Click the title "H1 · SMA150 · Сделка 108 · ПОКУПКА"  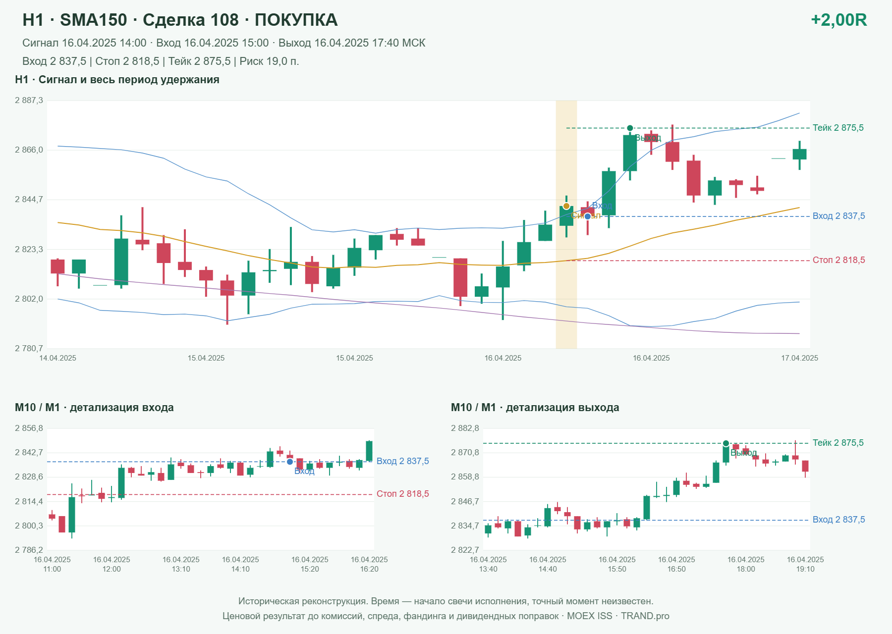[x=180, y=20]
